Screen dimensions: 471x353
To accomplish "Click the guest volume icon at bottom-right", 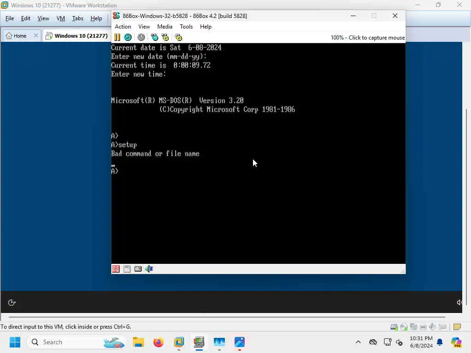I will pyautogui.click(x=460, y=302).
